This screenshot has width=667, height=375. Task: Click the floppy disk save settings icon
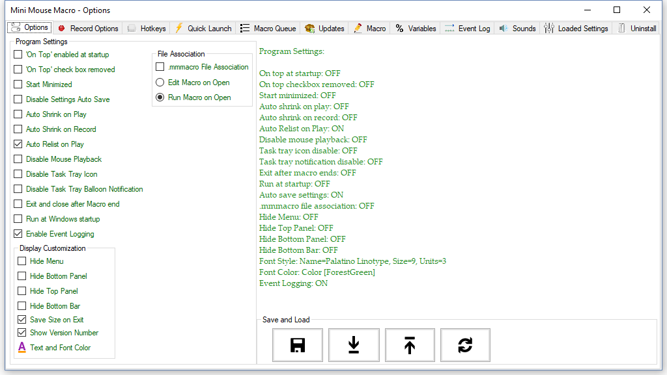297,345
